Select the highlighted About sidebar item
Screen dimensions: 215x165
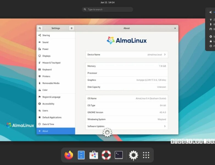click(x=56, y=131)
